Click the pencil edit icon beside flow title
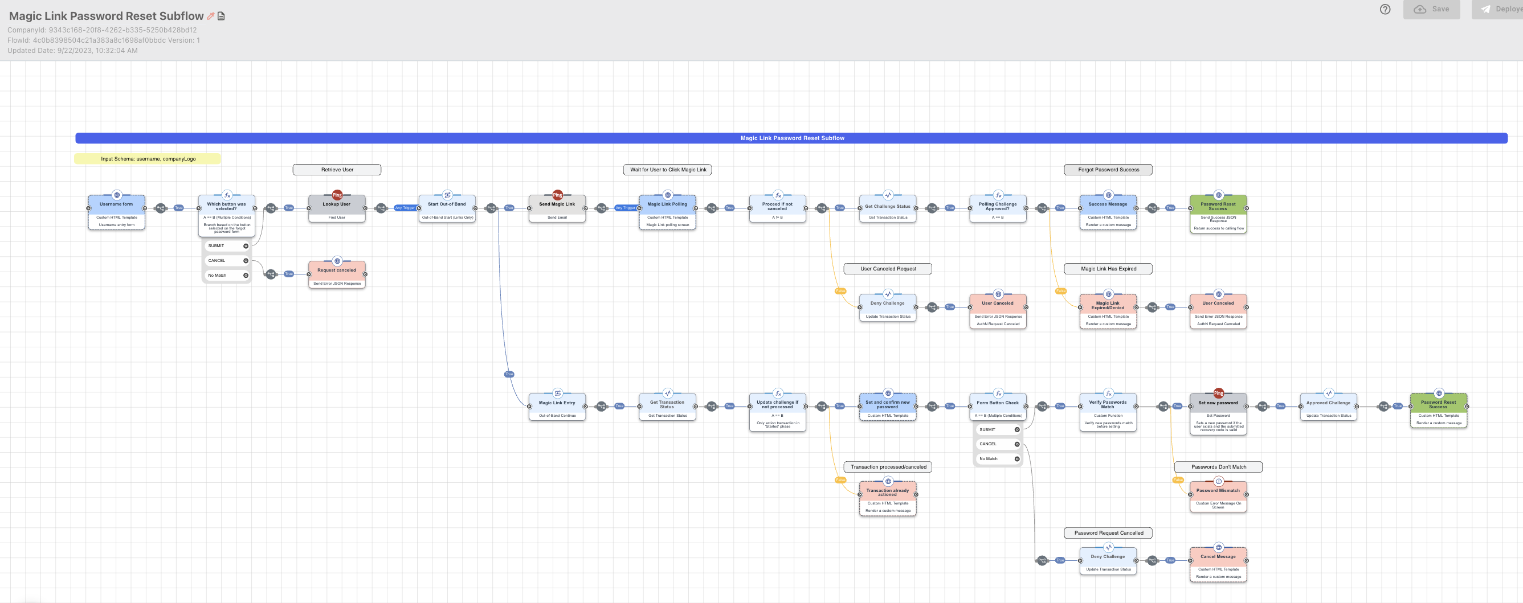This screenshot has width=1523, height=603. point(210,16)
